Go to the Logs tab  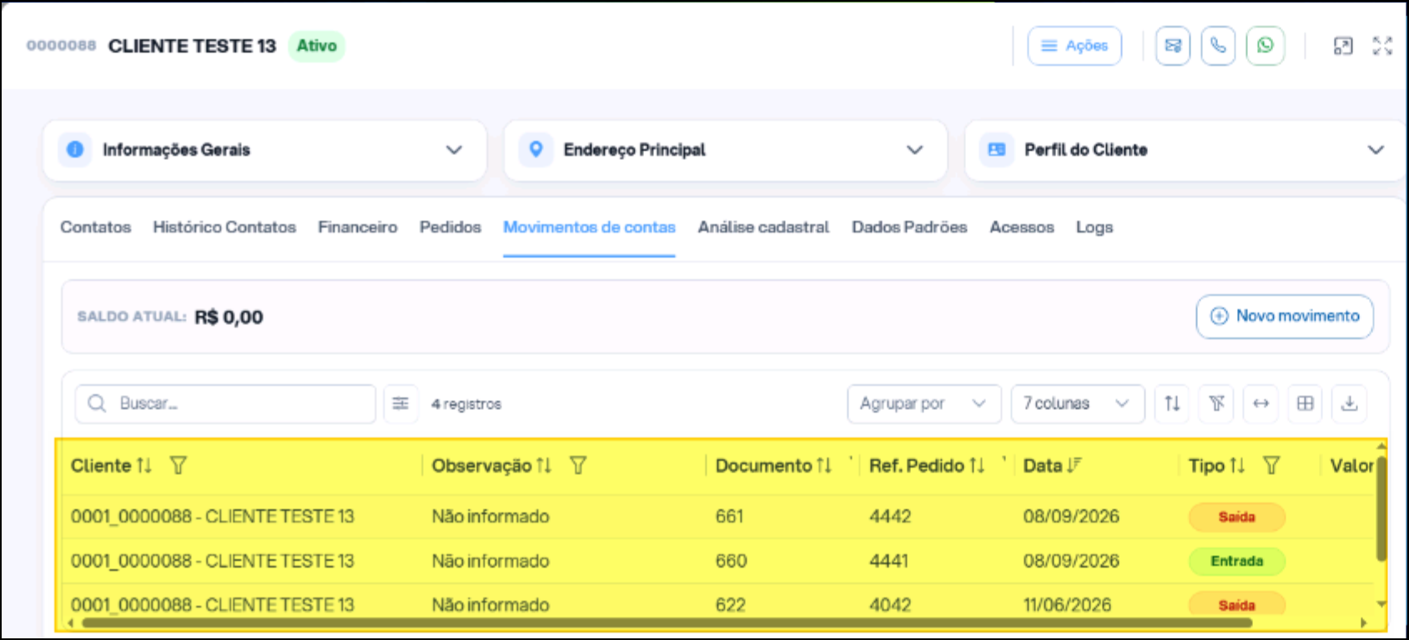point(1094,227)
